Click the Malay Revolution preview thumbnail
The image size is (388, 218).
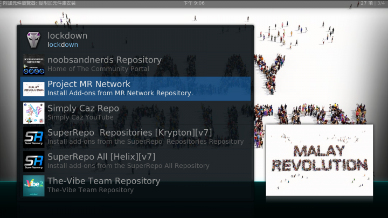(x=319, y=160)
